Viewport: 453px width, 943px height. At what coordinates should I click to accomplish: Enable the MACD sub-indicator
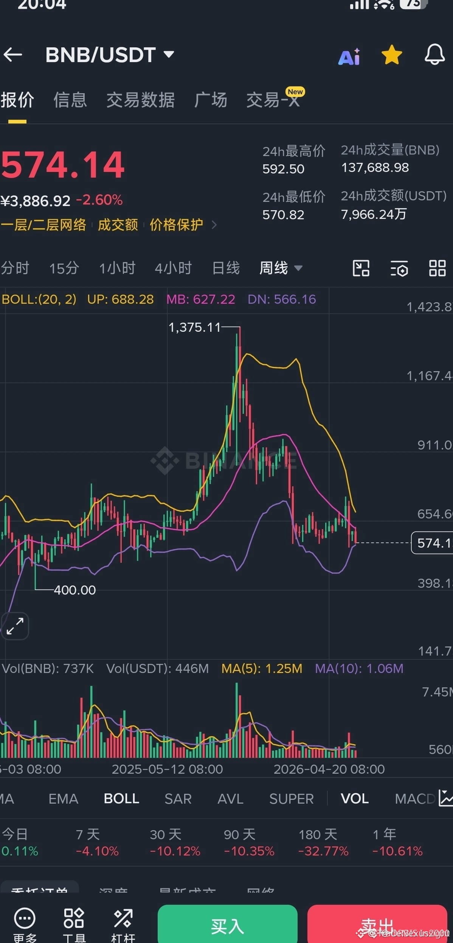tap(415, 799)
